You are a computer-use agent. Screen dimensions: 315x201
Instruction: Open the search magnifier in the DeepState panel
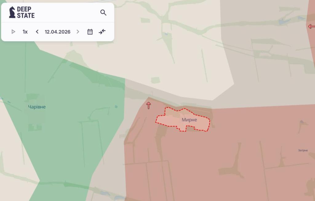click(x=103, y=13)
